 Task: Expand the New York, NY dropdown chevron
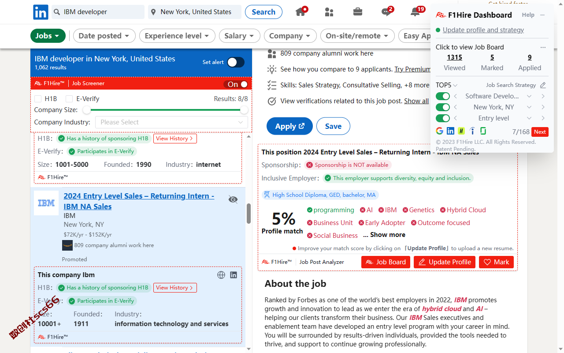[x=529, y=107]
